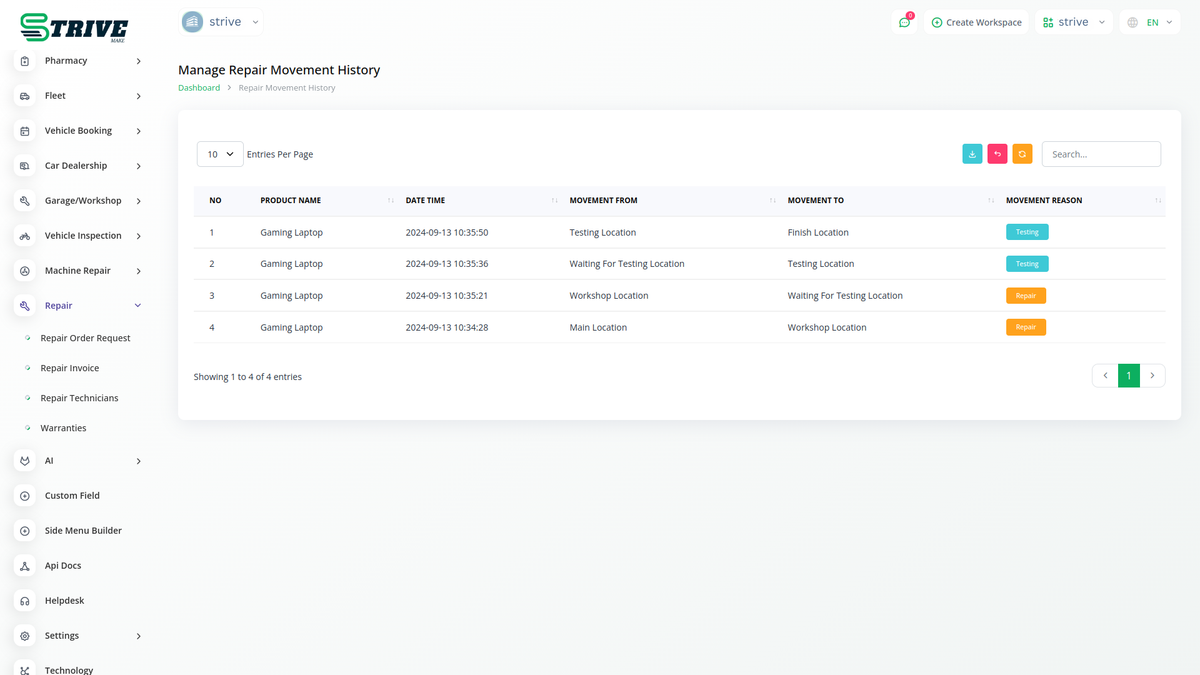
Task: Click the Search input field
Action: click(1101, 154)
